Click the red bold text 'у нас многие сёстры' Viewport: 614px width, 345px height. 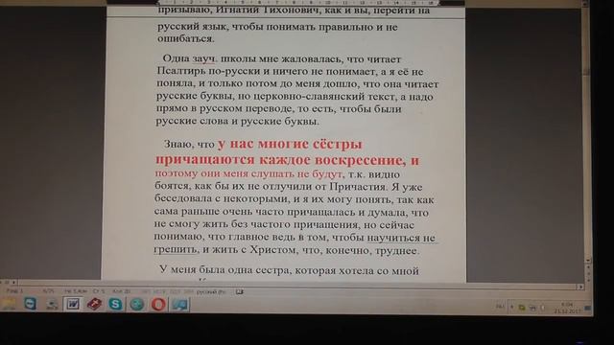290,144
